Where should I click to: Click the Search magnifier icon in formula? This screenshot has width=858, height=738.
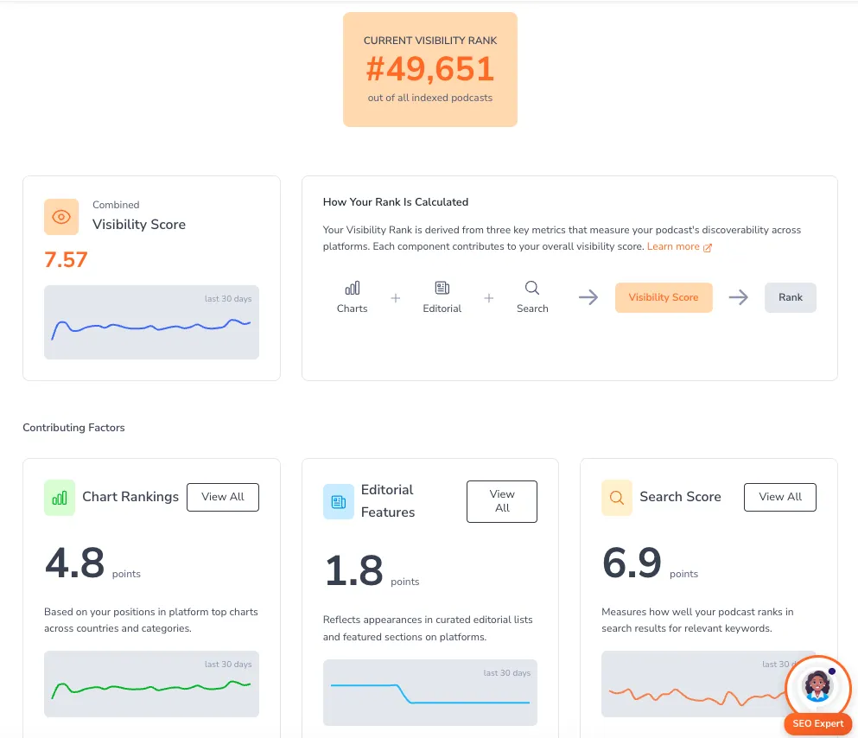tap(532, 288)
